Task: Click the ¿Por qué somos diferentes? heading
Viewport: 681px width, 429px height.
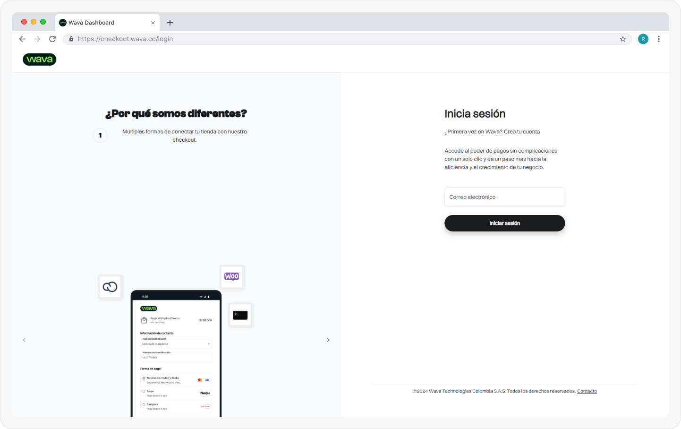Action: click(176, 114)
